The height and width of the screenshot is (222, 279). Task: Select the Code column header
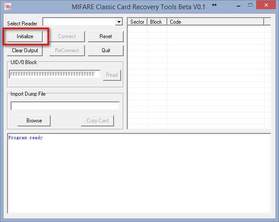[215, 22]
